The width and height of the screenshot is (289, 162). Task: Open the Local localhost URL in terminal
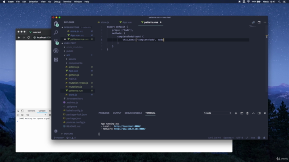pos(127,126)
